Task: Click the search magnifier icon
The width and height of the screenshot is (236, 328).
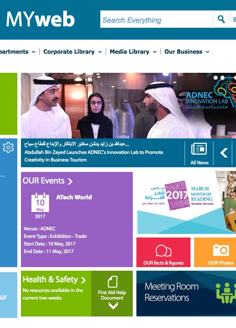Action: pyautogui.click(x=221, y=19)
